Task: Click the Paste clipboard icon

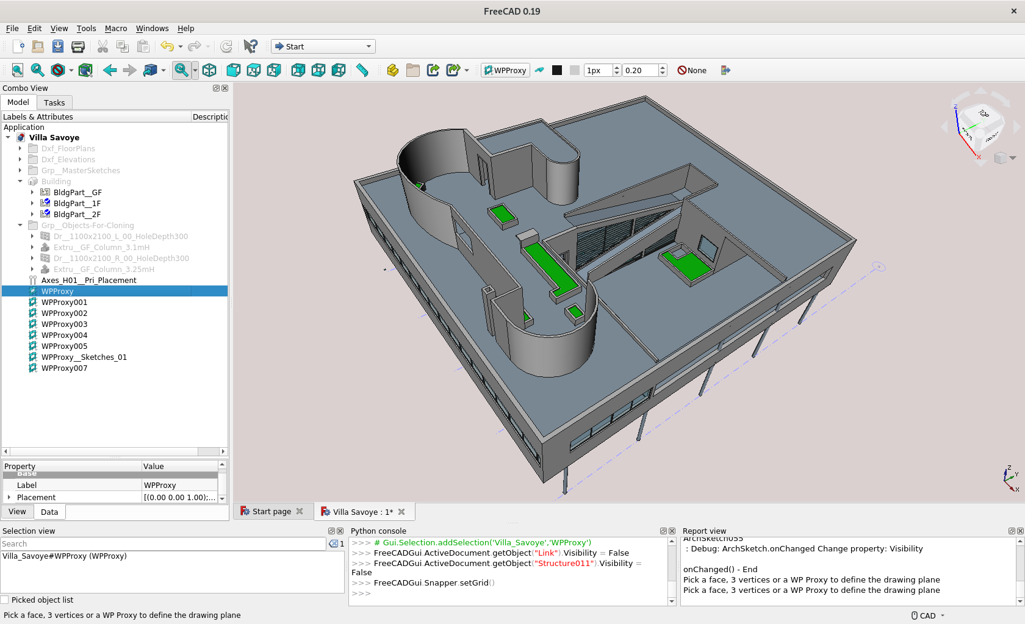Action: (x=143, y=46)
